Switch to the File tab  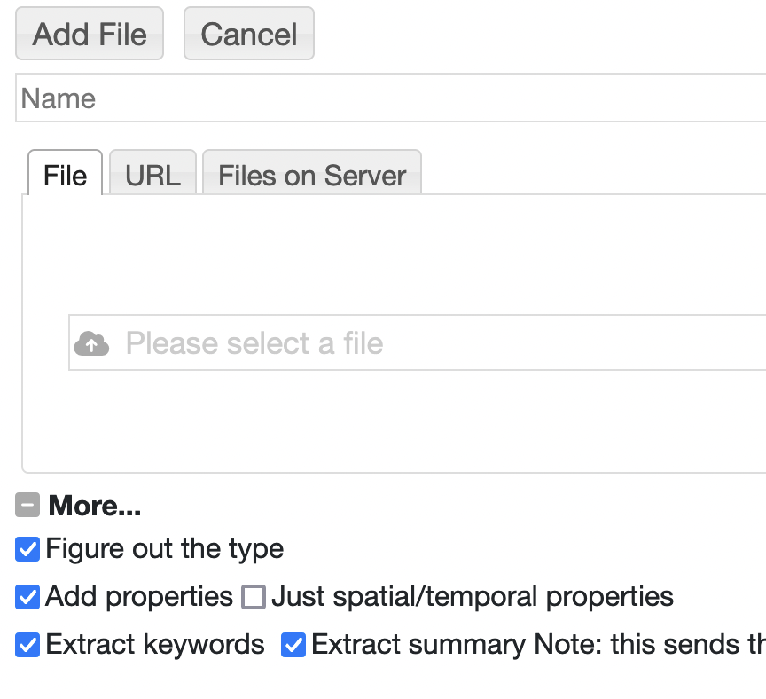click(66, 175)
